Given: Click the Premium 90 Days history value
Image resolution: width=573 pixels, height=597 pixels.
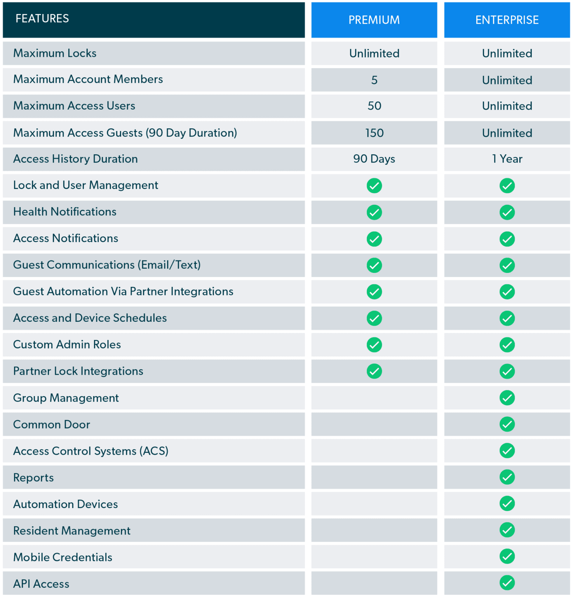Looking at the screenshot, I should click(x=374, y=159).
